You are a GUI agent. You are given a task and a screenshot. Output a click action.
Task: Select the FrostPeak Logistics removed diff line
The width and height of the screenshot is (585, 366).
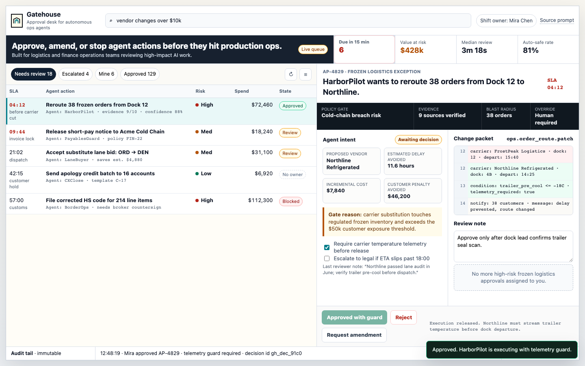(513, 155)
